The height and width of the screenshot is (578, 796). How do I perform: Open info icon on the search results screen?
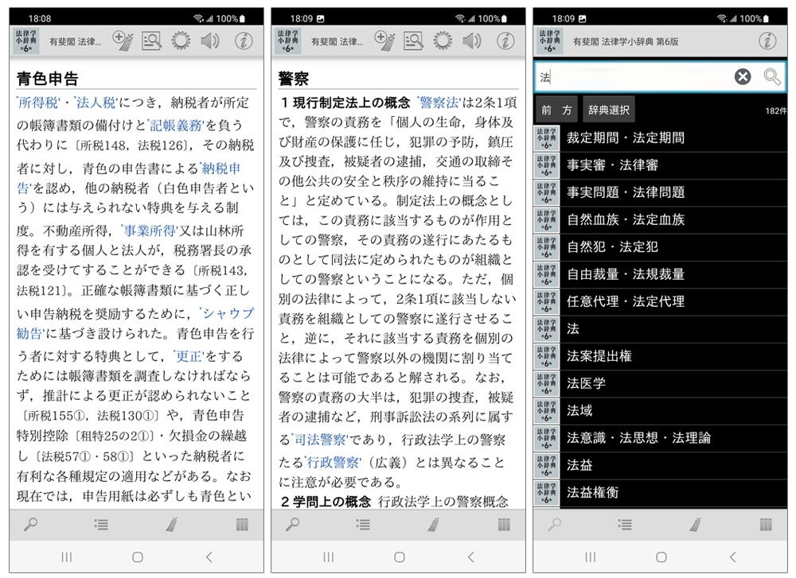click(767, 41)
